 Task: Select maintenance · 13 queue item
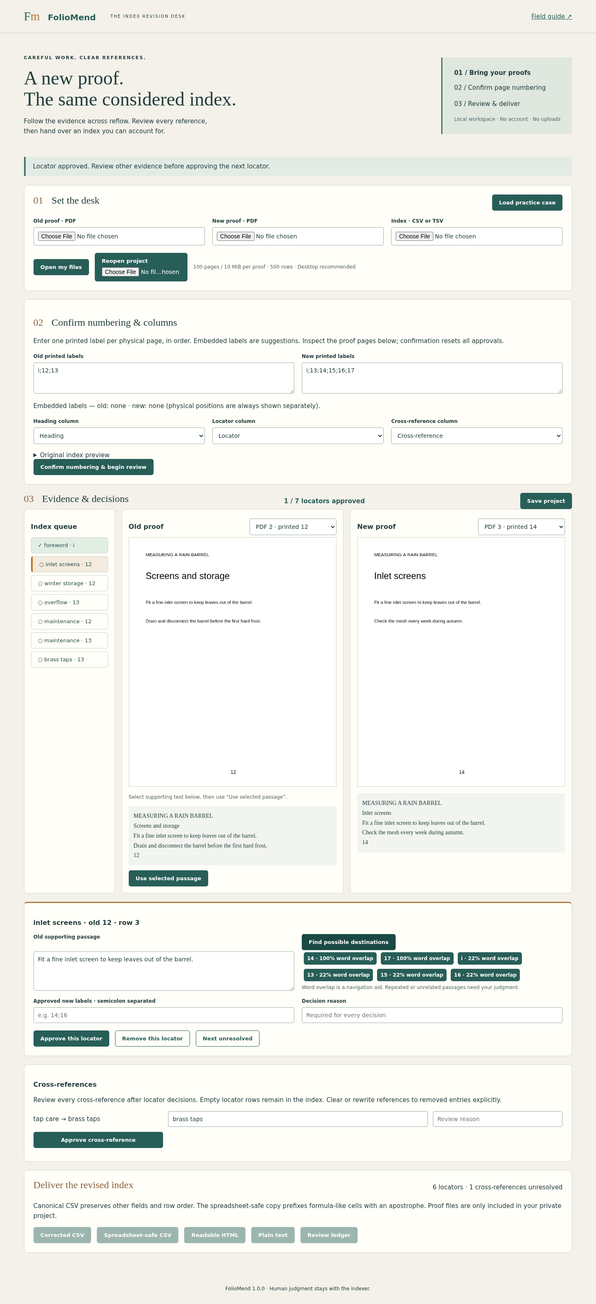coord(70,640)
